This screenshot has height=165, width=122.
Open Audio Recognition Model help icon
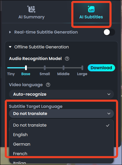(x=67, y=59)
